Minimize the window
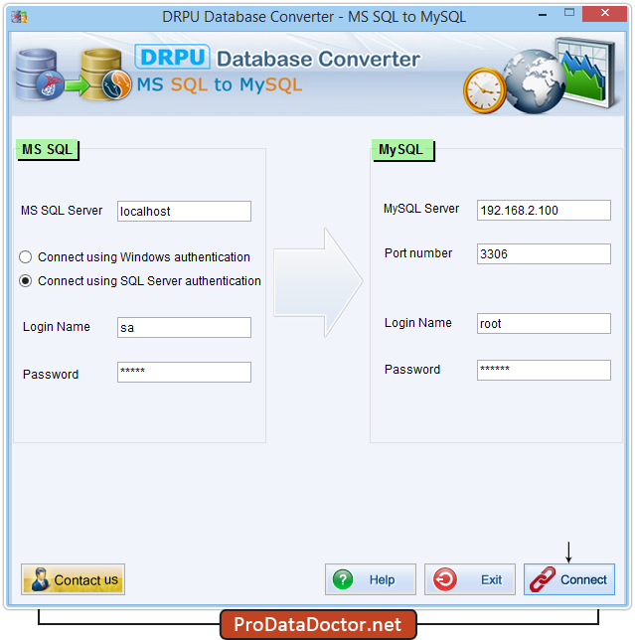 (x=543, y=14)
